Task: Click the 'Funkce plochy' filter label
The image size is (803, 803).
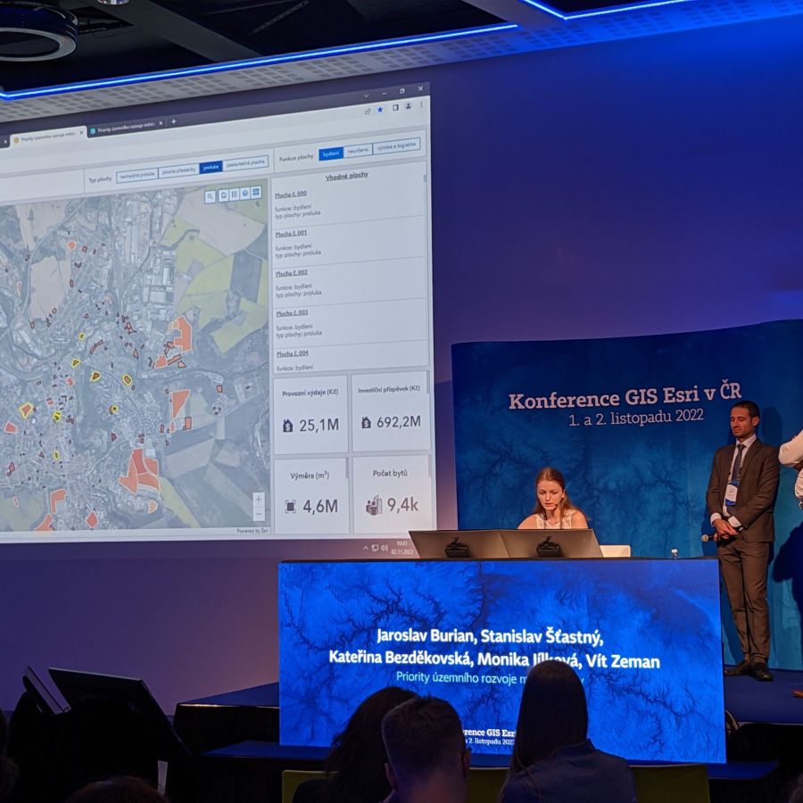Action: click(x=296, y=158)
